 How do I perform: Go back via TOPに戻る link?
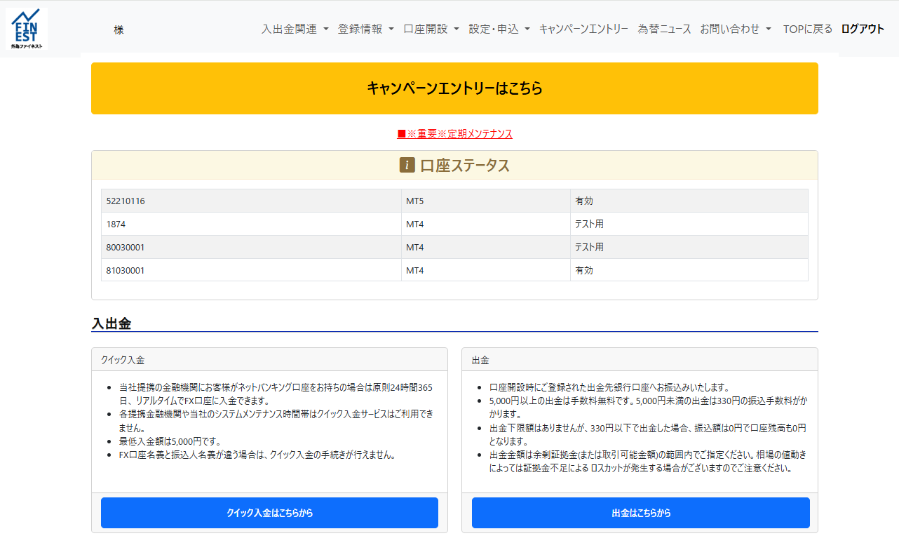807,29
